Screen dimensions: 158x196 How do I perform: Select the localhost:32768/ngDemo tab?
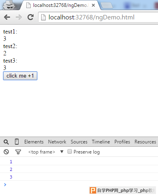tap(60, 5)
